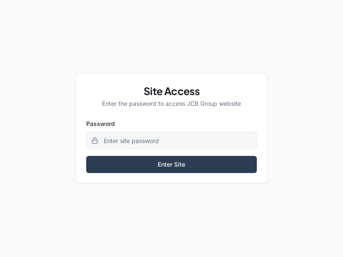The width and height of the screenshot is (343, 257).
Task: Focus the Enter site password input
Action: point(176,140)
